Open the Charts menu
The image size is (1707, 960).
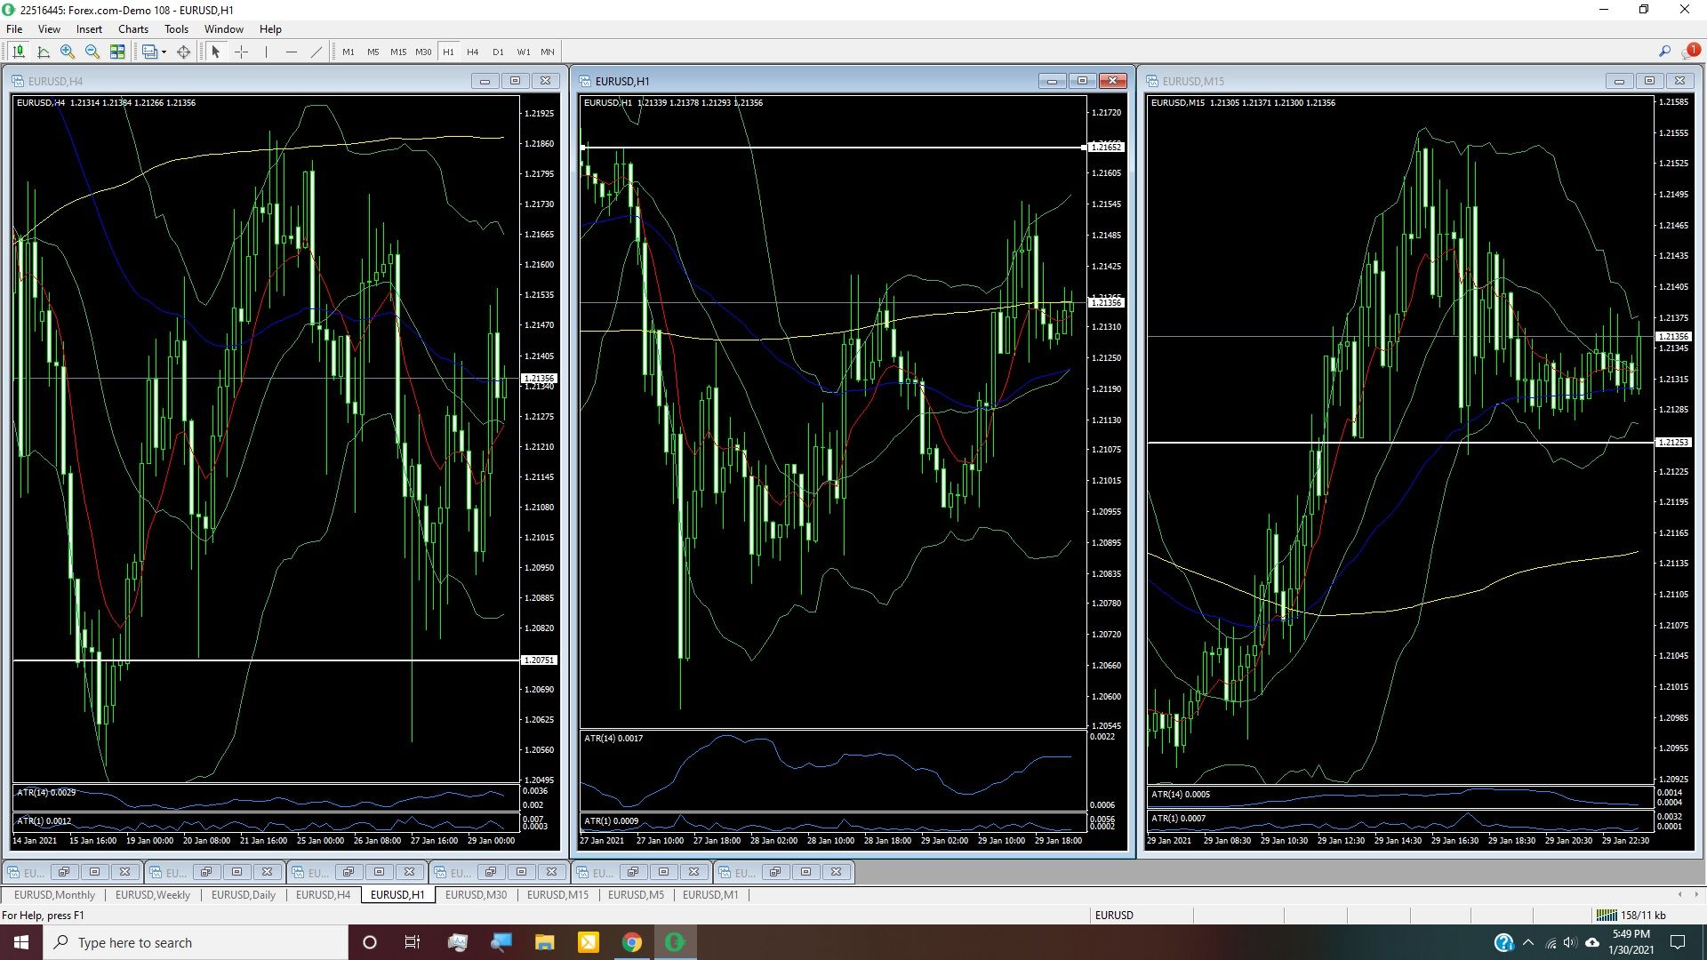[133, 29]
